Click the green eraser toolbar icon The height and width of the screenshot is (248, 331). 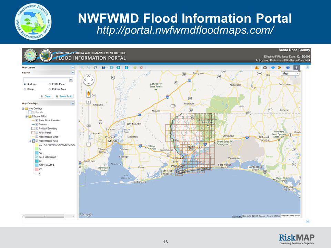(x=135, y=68)
